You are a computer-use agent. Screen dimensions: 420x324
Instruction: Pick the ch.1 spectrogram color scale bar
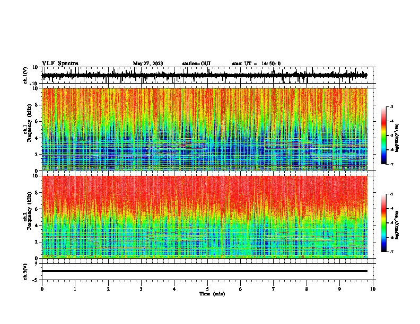click(x=384, y=136)
